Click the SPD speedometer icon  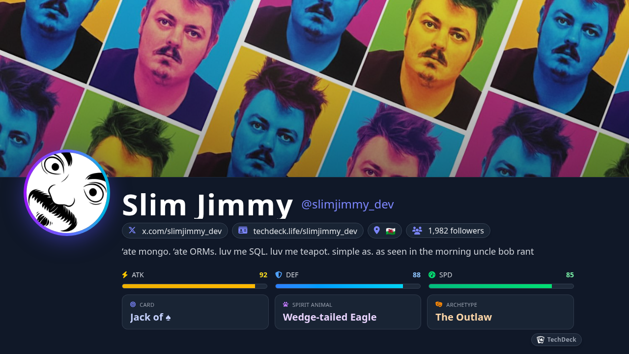pyautogui.click(x=432, y=275)
